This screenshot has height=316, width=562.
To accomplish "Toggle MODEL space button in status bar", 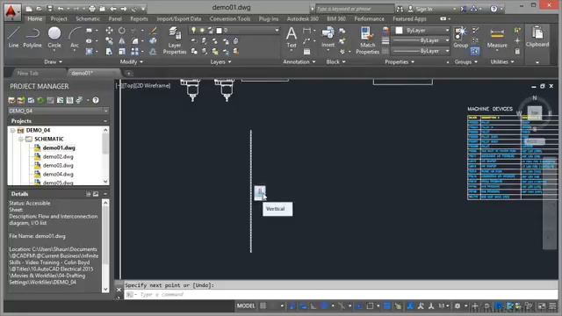I will (246, 306).
